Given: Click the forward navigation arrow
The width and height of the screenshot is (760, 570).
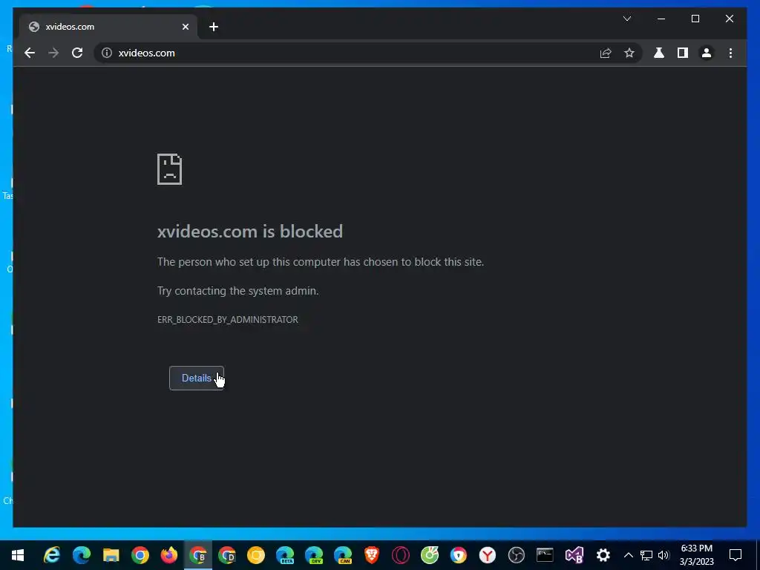Looking at the screenshot, I should point(53,53).
